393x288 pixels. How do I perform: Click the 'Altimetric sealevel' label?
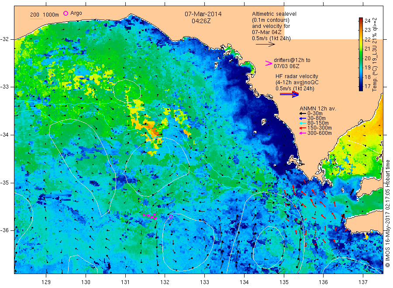(274, 14)
